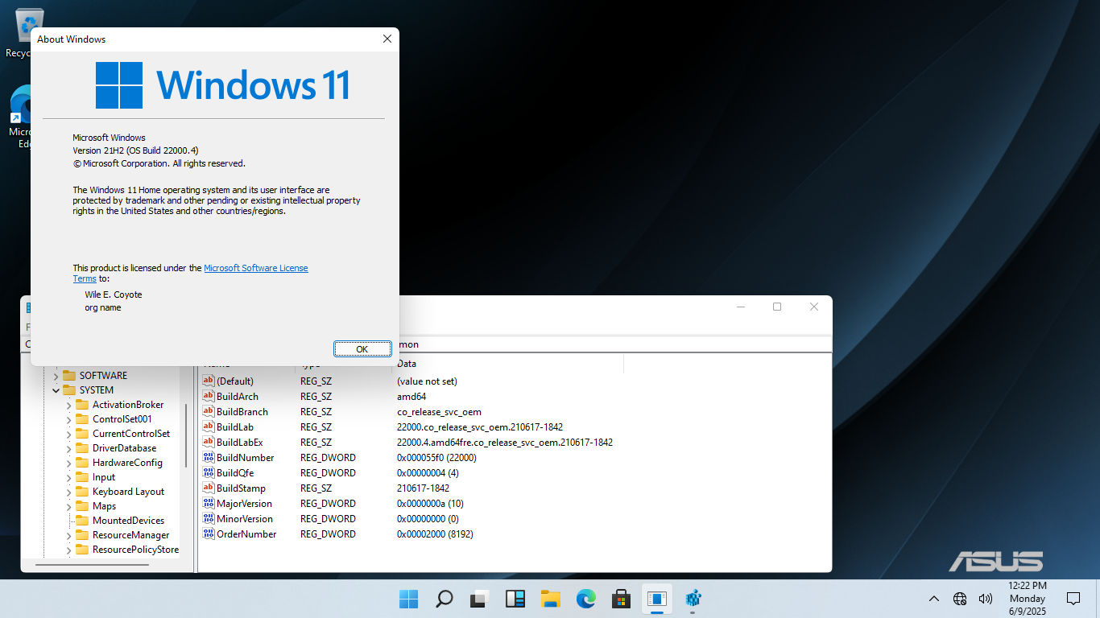Click the taskbar Search magnifier icon
Screen dimensions: 1100x618
coord(444,599)
